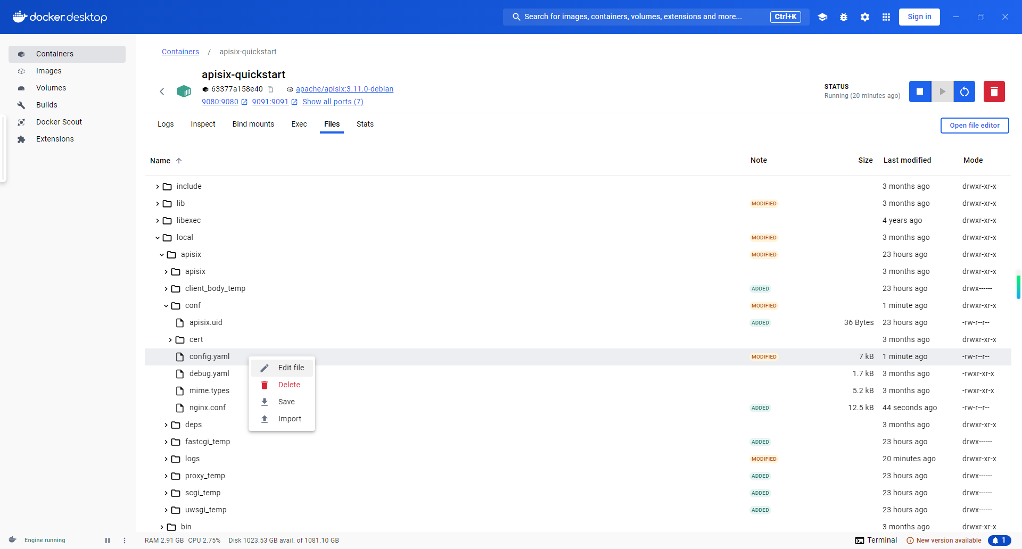1022x549 pixels.
Task: Click the Start play button for container
Action: [942, 91]
